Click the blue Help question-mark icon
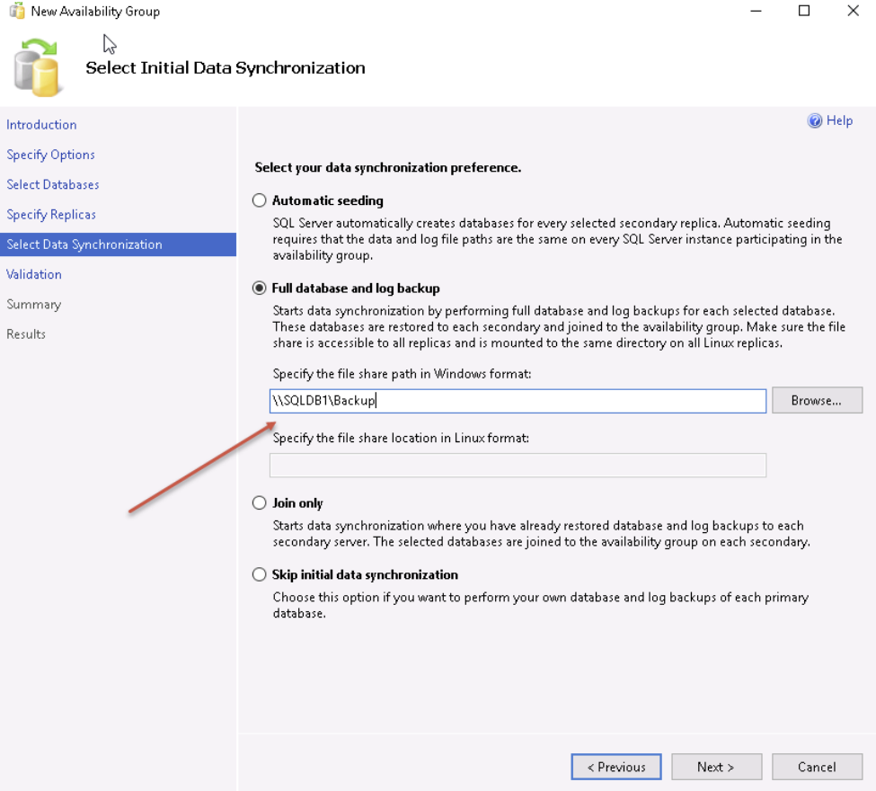This screenshot has height=791, width=876. 815,120
